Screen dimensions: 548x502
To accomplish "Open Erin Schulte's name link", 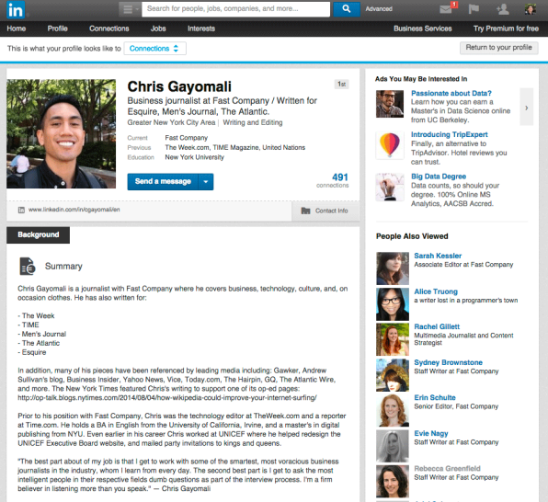I will coord(435,398).
